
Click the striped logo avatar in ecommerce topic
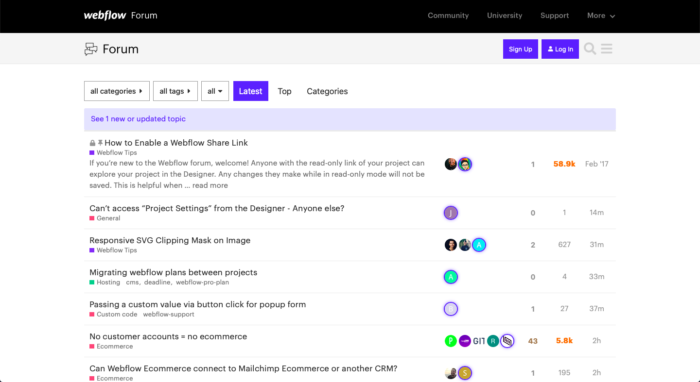(x=507, y=341)
